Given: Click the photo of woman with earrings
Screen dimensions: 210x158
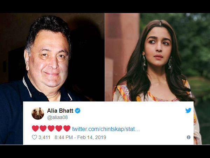Looking at the screenshot, I should (157, 57).
